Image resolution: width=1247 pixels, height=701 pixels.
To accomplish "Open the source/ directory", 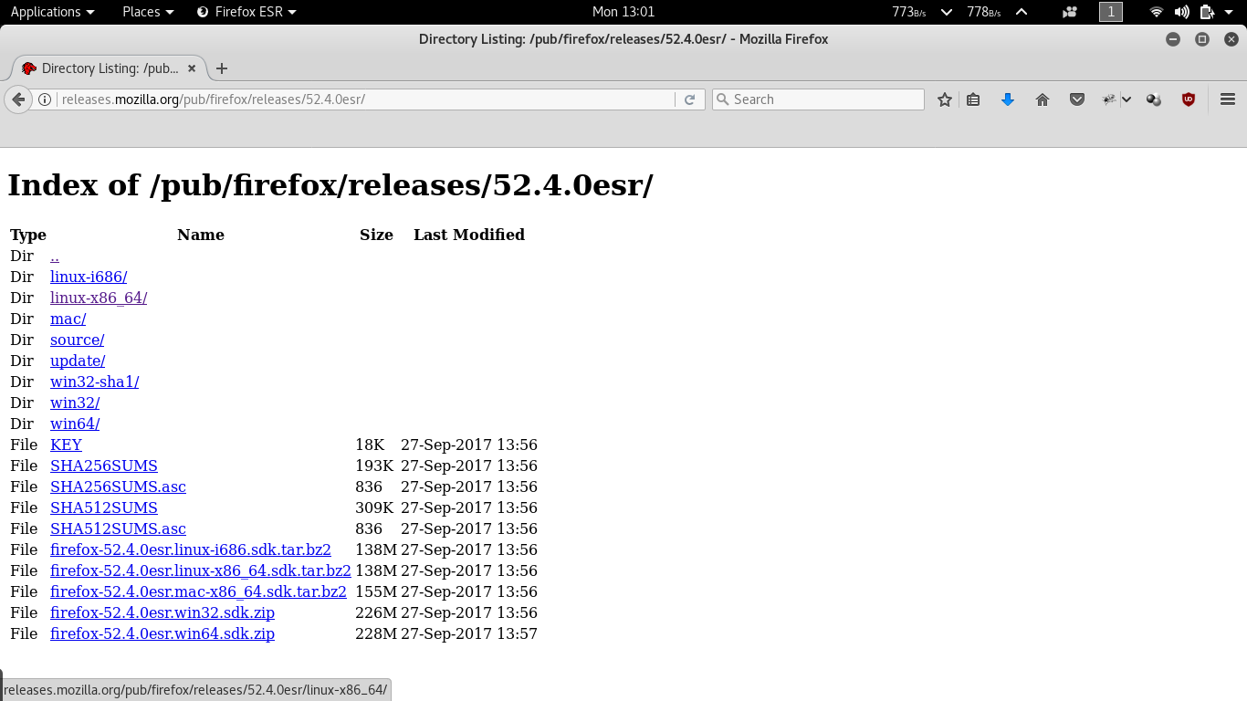I will tap(78, 340).
